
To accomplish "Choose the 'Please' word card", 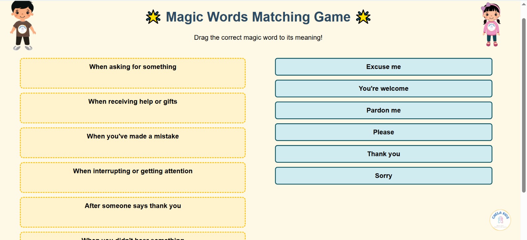I will 383,132.
